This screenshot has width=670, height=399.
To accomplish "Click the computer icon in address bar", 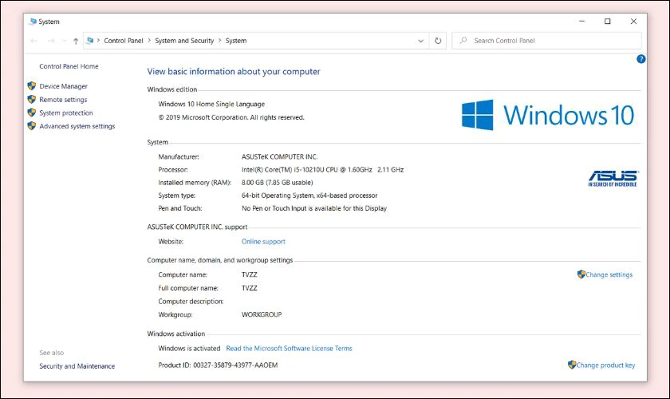I will tap(89, 41).
